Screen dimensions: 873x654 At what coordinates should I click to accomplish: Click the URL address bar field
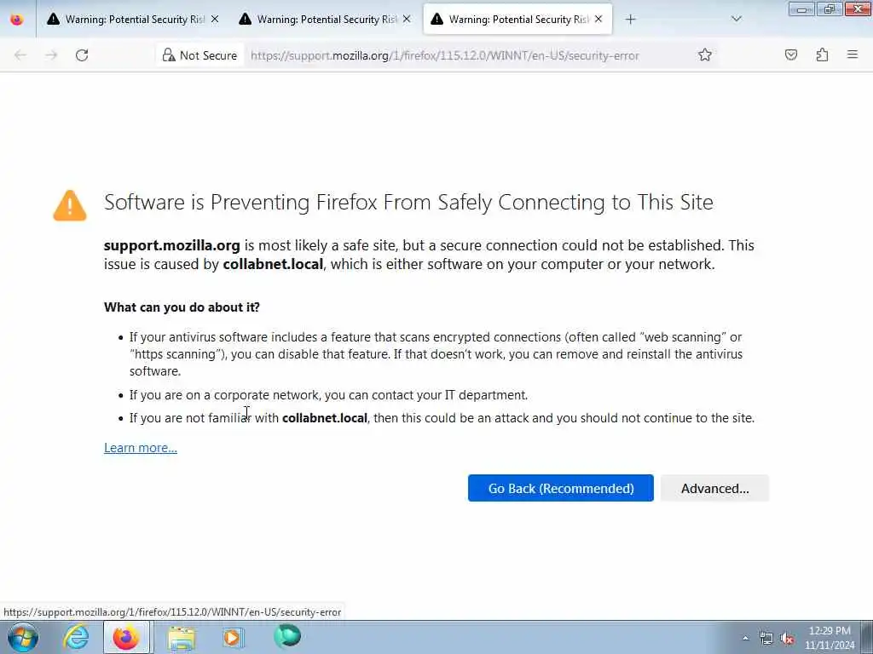click(468, 55)
